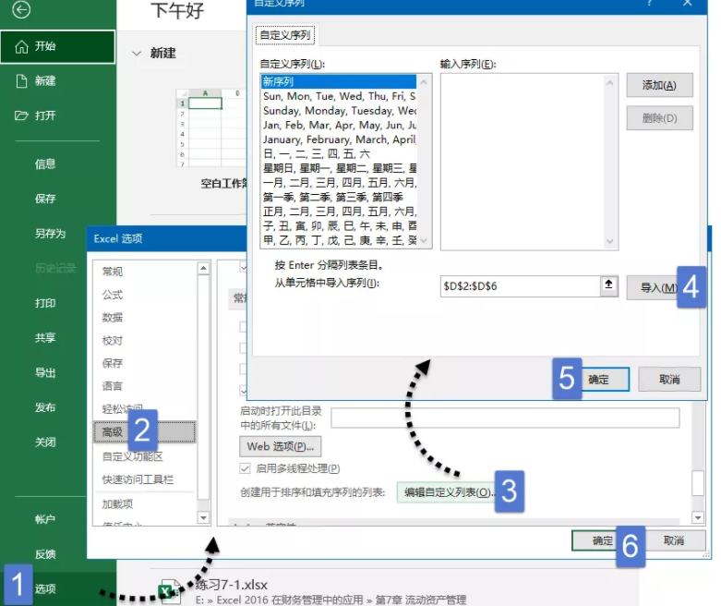Click the 编辑自定义列表 button
The height and width of the screenshot is (606, 721).
tap(447, 492)
